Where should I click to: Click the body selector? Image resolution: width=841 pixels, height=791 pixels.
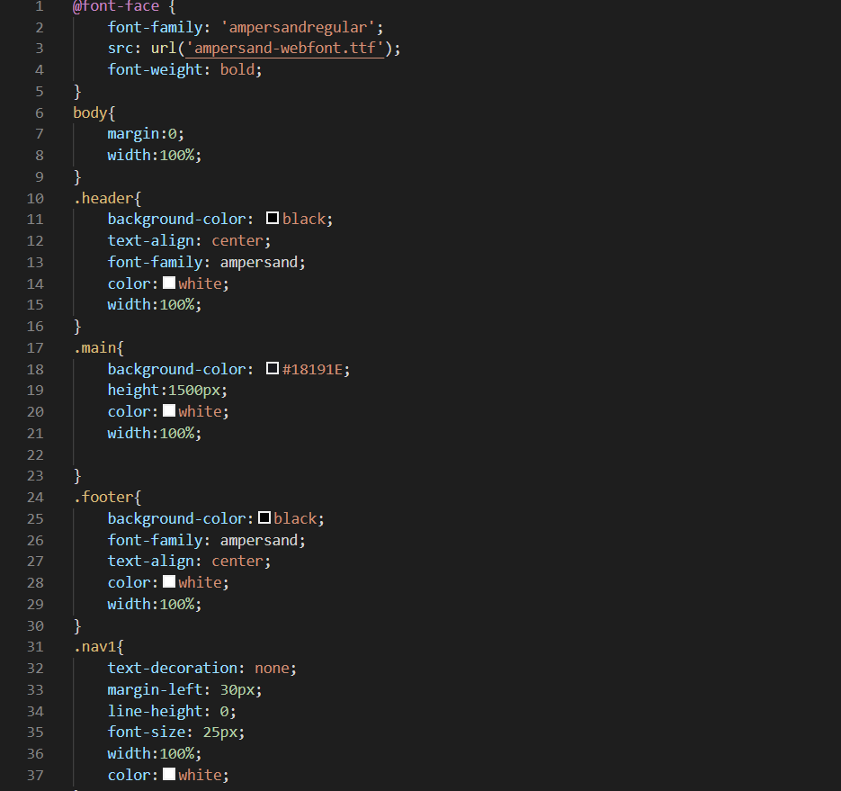coord(90,113)
